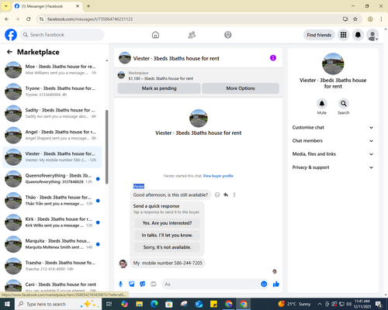Expand Media, files and links section
388x310 pixels.
(333, 154)
